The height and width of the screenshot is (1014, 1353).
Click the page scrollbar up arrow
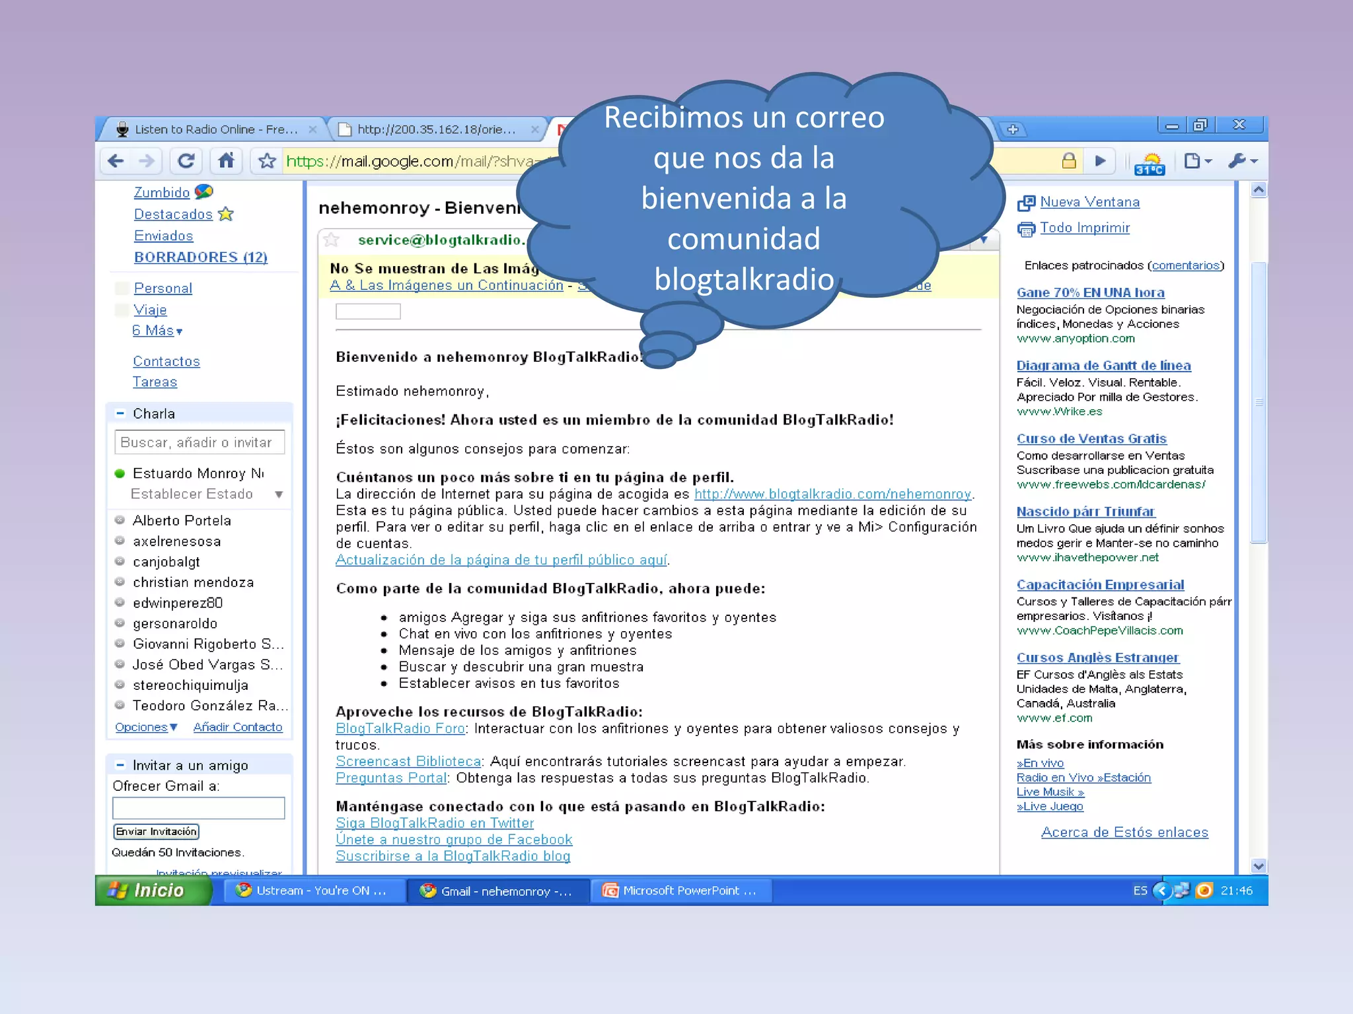tap(1259, 190)
